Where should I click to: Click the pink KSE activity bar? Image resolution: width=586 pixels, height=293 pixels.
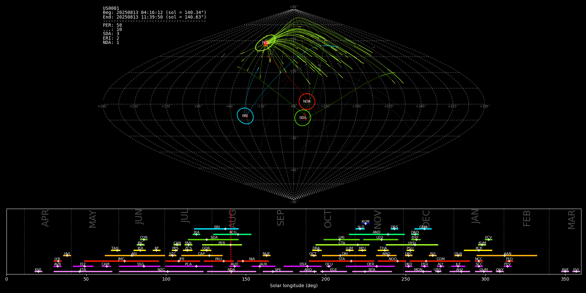38,272
